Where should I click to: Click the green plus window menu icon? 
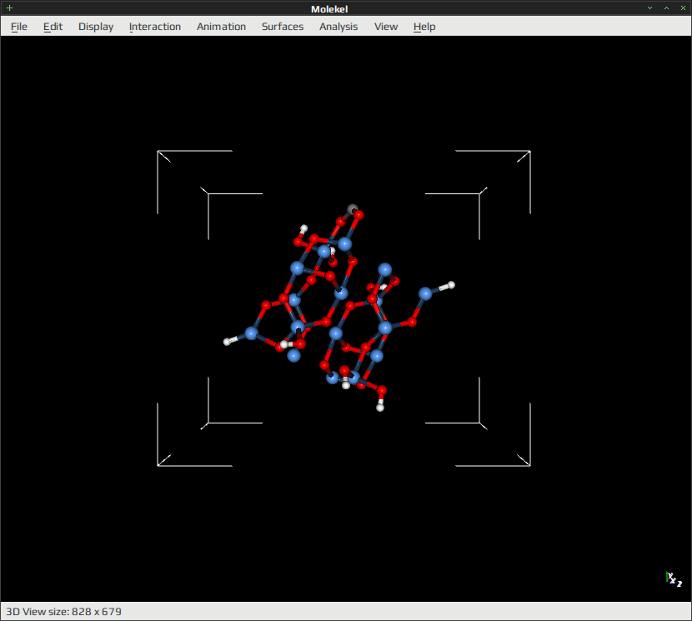point(9,8)
